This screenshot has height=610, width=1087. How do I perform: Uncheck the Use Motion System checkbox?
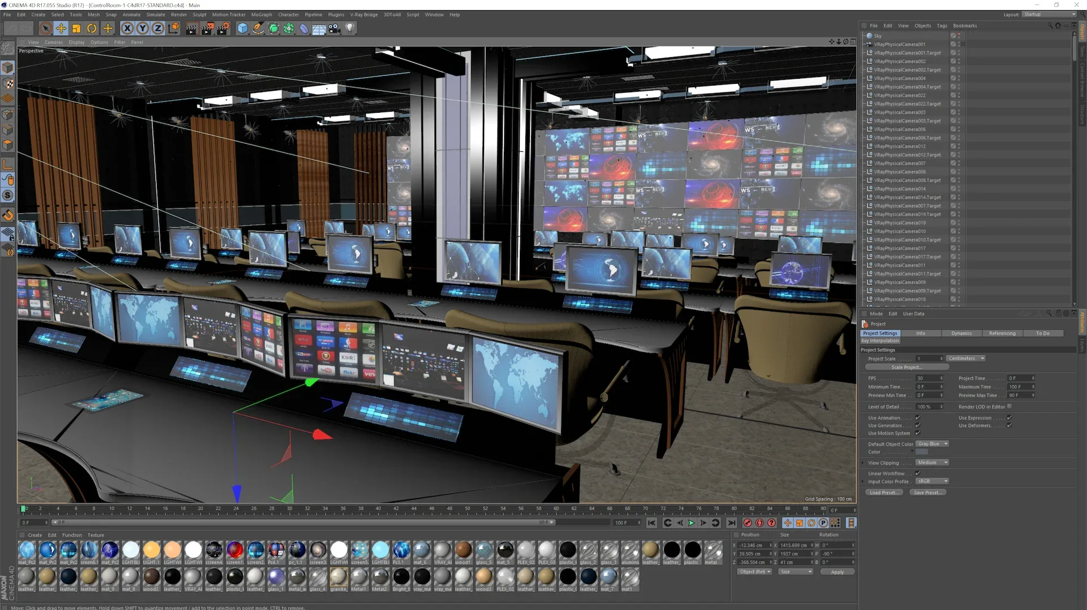[x=917, y=433]
